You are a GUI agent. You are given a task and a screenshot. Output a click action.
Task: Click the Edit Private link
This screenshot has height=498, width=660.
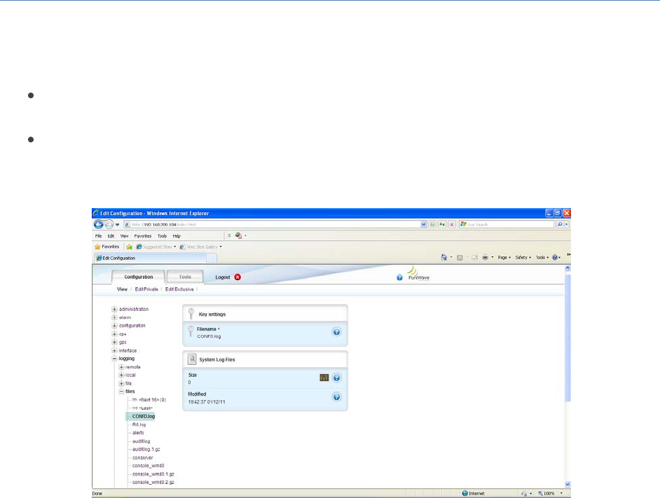[146, 289]
